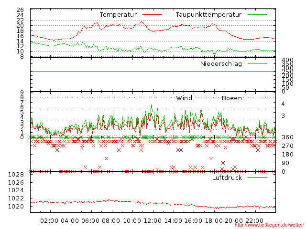The width and height of the screenshot is (306, 229).
Task: Click the 1028 value on pressure axis
Action: click(16, 174)
